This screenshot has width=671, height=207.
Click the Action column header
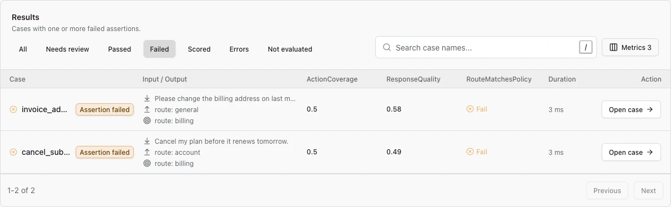point(651,79)
